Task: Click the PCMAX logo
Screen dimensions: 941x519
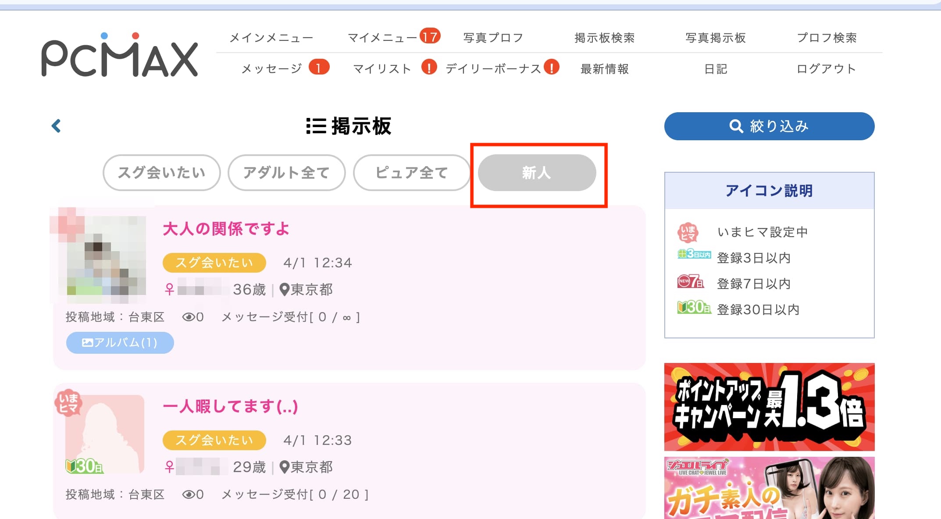Action: coord(119,55)
